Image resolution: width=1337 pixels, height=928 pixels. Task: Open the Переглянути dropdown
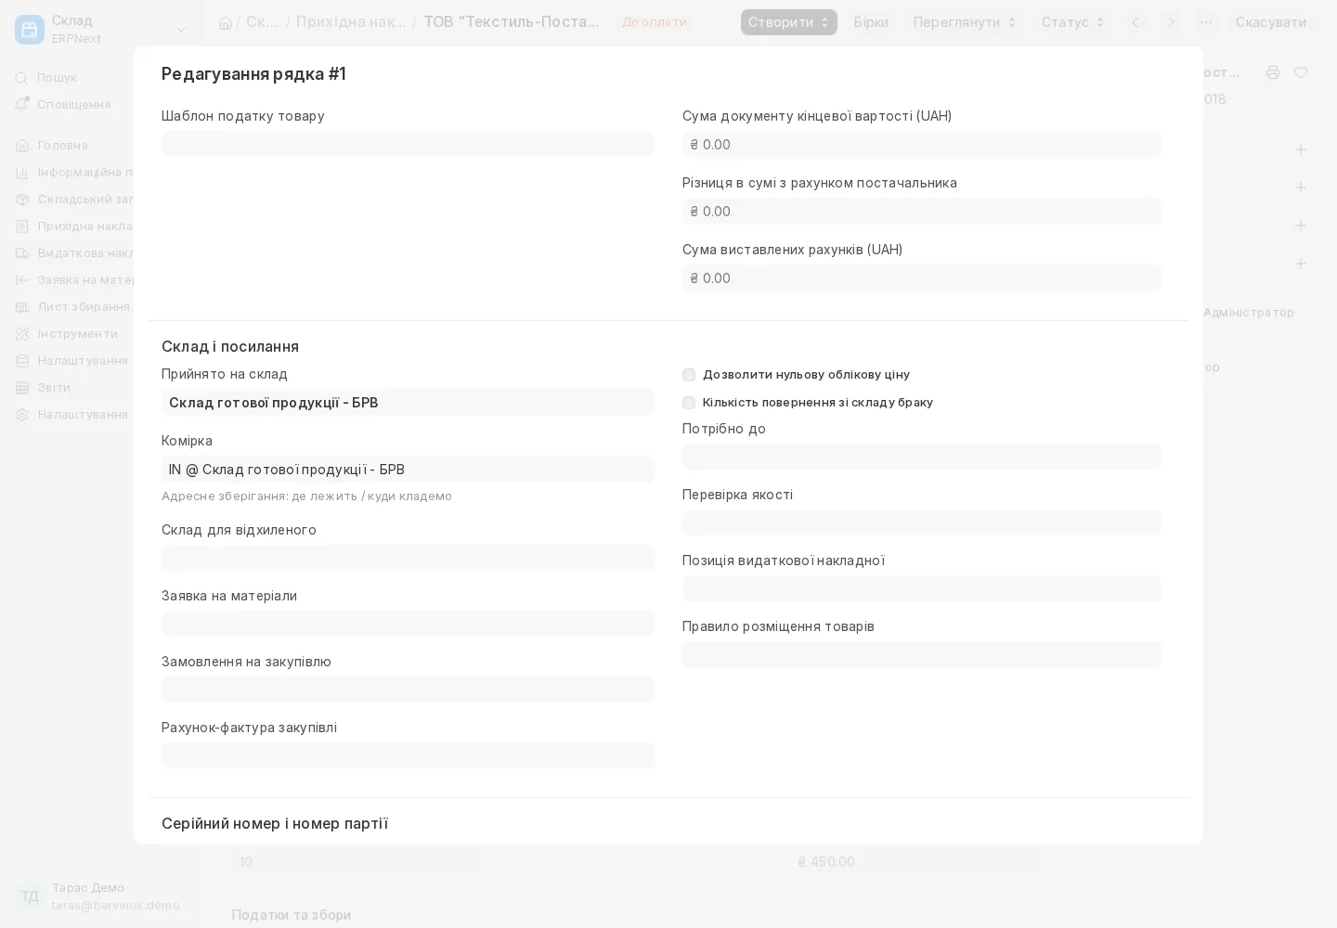coord(966,22)
